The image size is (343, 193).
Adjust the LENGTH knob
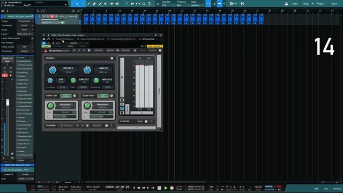coord(87,70)
